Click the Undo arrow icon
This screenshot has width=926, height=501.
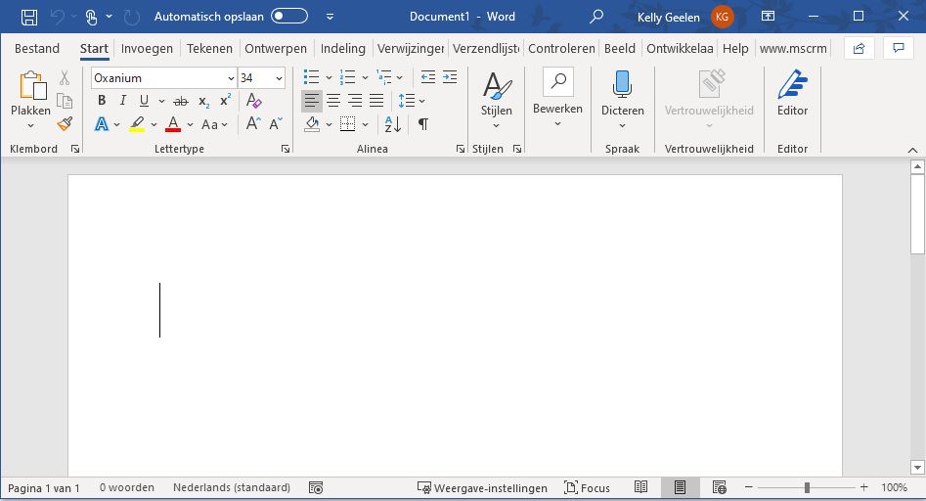tap(58, 17)
